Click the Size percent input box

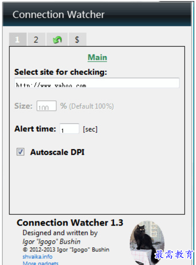(x=47, y=106)
